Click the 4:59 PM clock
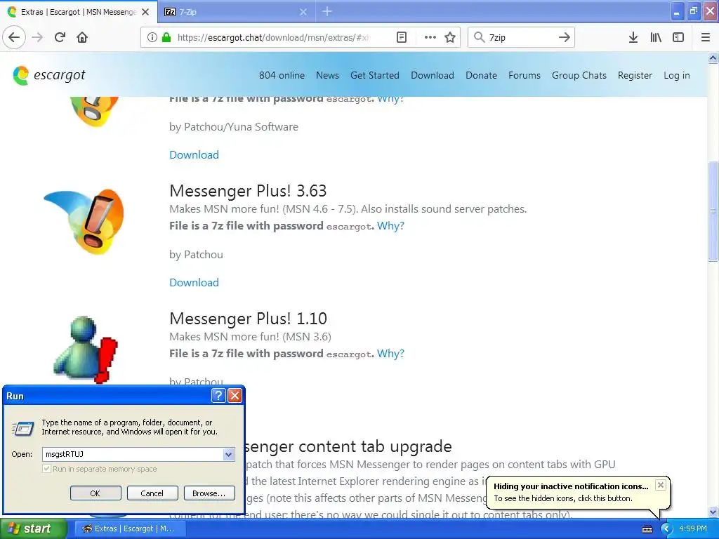719x539 pixels. tap(693, 529)
